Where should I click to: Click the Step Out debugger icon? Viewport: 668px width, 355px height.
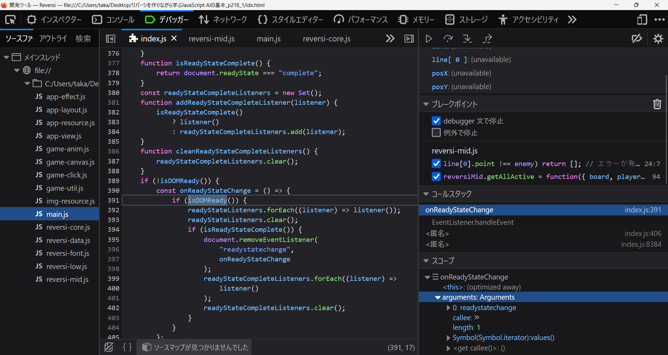pos(487,39)
